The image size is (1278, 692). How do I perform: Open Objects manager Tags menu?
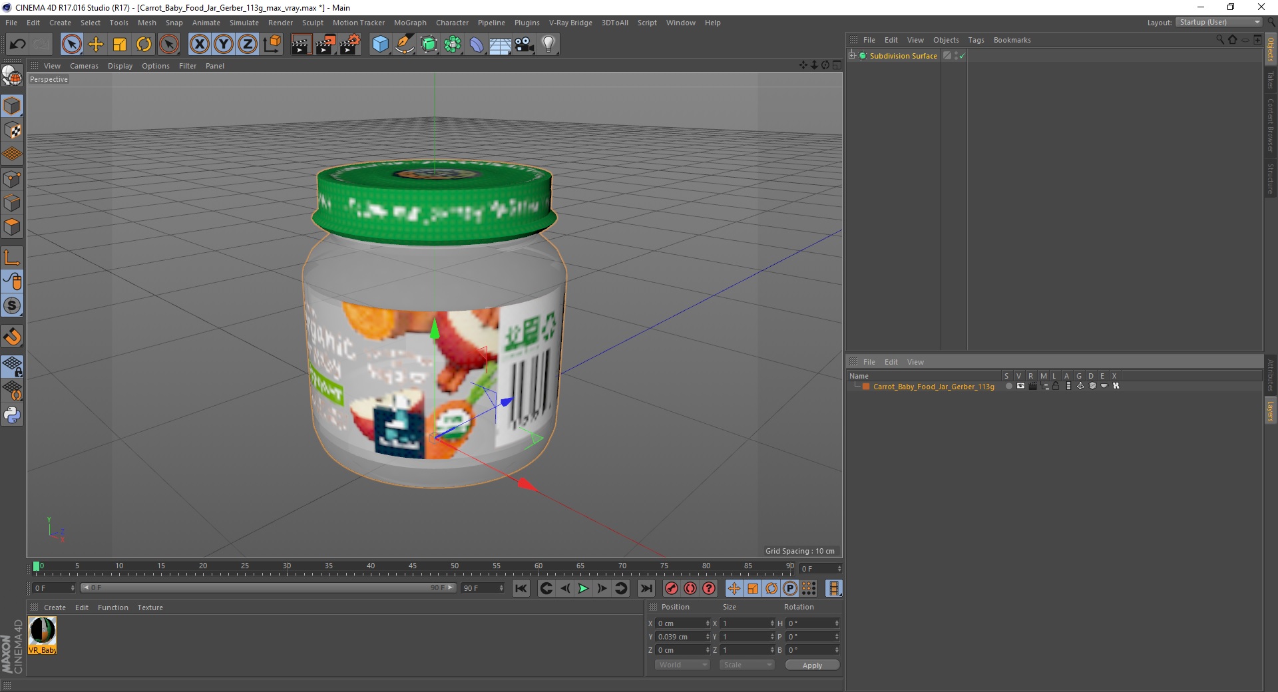click(x=976, y=40)
